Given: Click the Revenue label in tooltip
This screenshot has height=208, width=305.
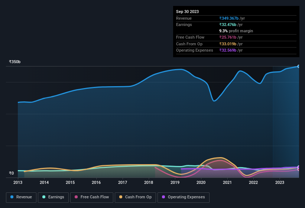Looking at the screenshot, I should [184, 18].
